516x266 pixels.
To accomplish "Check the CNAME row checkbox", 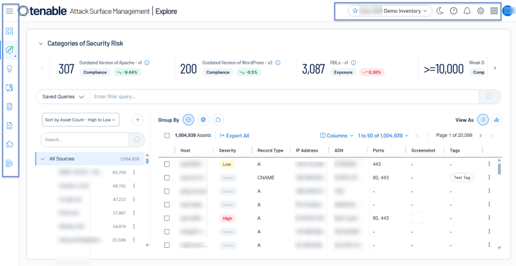I will pos(167,178).
